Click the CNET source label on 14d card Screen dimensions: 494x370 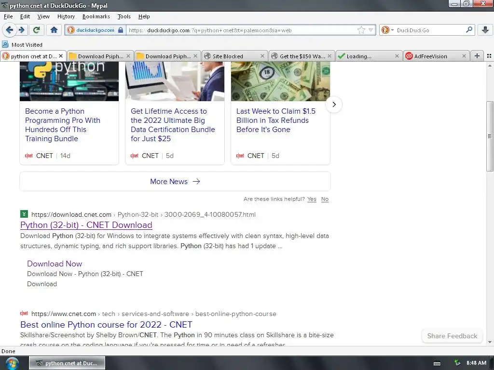44,156
